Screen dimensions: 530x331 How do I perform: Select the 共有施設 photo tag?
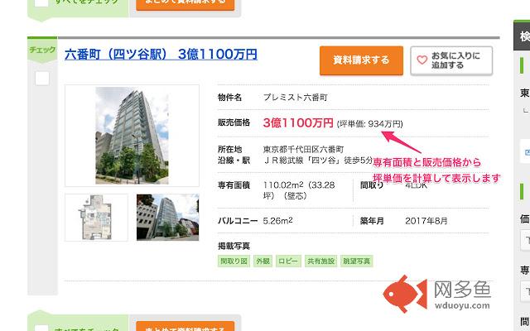320,261
